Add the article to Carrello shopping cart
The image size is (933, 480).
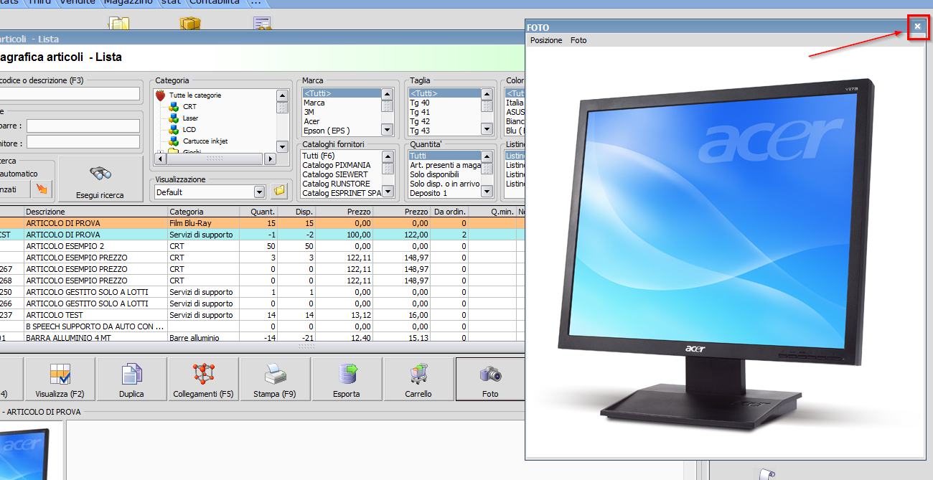418,379
